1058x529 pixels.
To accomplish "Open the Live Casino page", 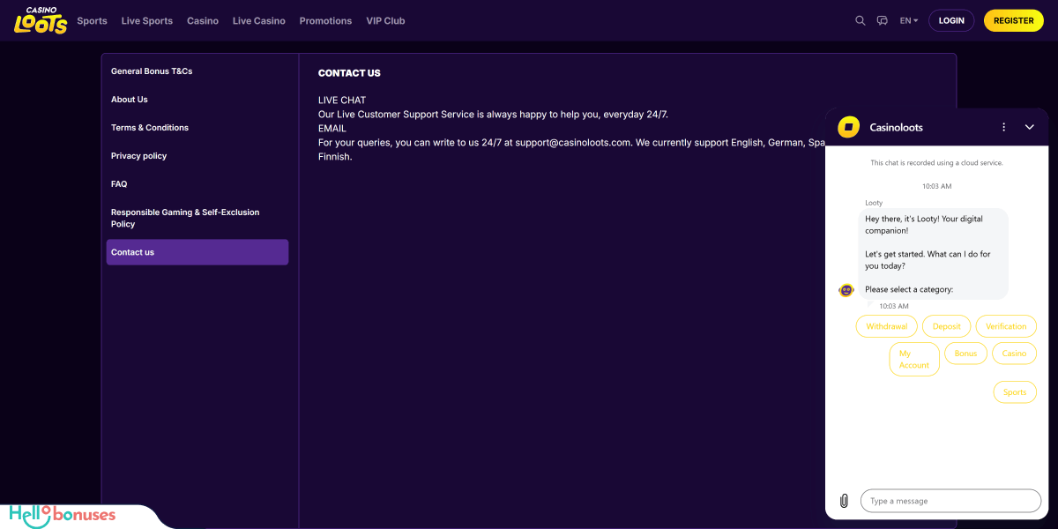I will pyautogui.click(x=259, y=20).
